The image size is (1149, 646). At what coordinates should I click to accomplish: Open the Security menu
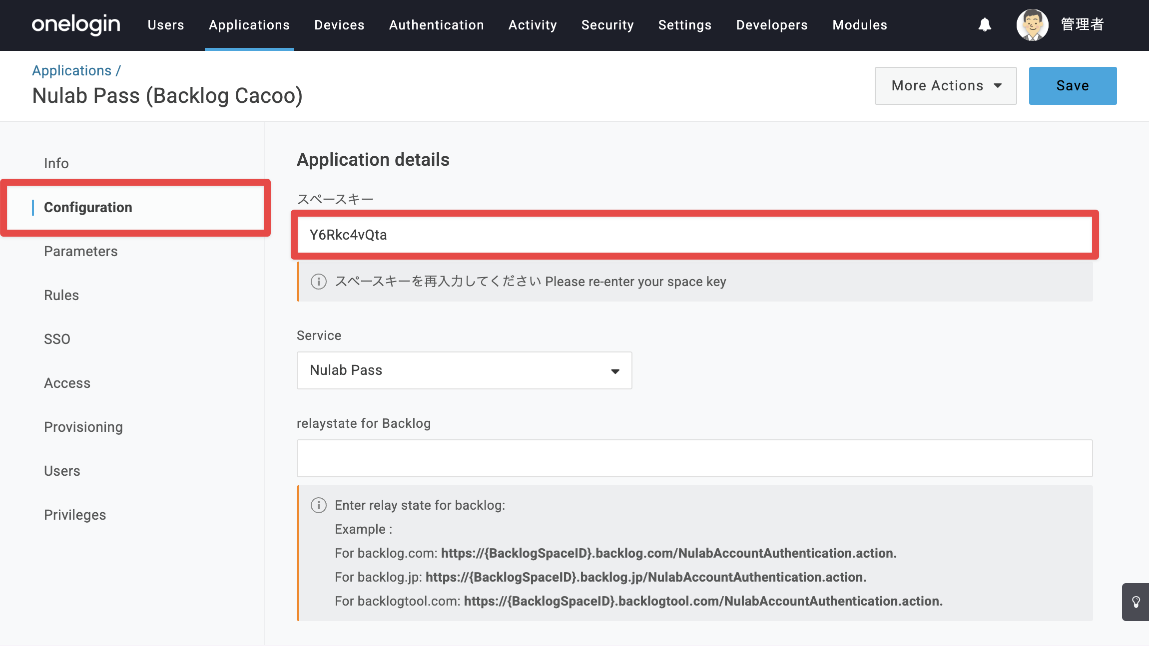(x=607, y=25)
